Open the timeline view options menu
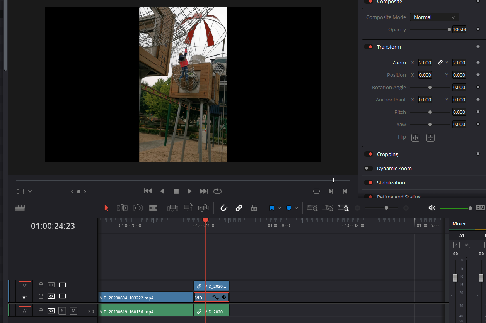 coord(20,208)
